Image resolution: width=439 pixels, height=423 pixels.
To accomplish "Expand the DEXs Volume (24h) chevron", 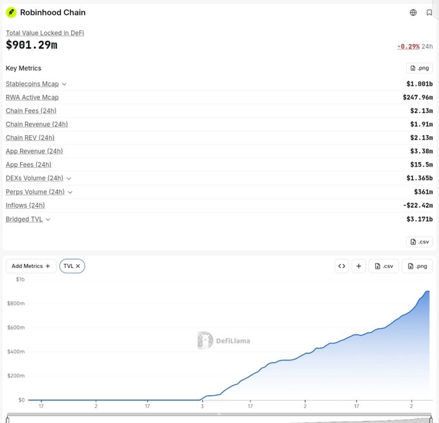I will [69, 178].
